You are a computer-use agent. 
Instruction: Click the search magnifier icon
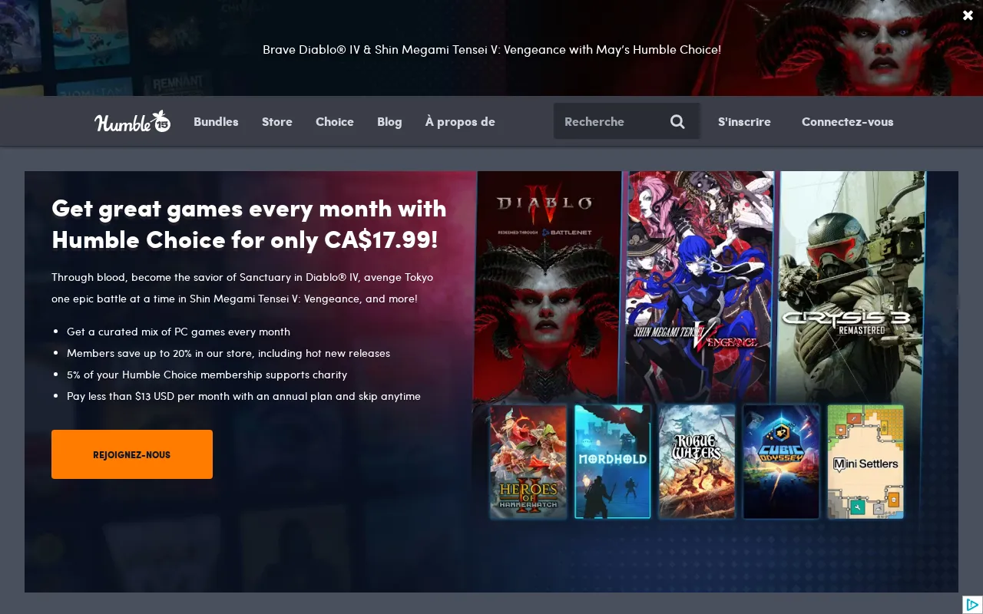tap(677, 121)
